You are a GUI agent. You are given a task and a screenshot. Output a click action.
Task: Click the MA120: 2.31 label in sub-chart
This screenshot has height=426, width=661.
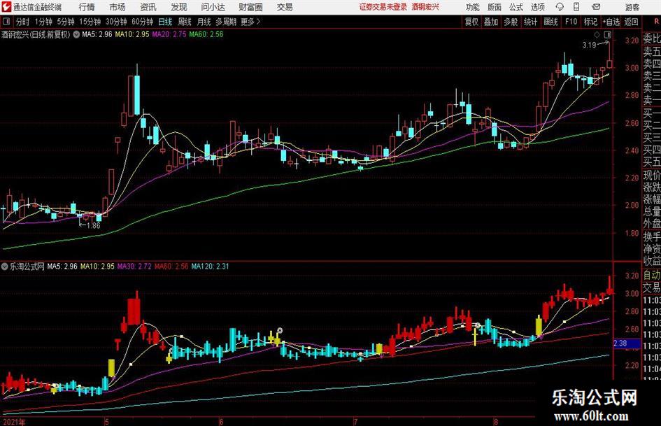tap(210, 267)
